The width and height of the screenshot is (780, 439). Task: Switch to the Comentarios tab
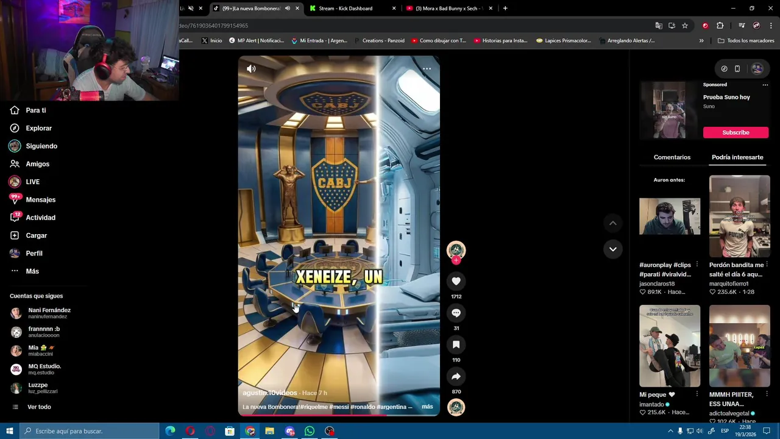672,157
